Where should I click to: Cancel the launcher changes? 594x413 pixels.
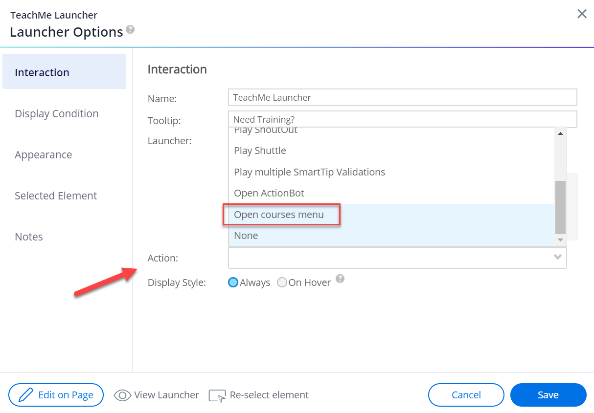[466, 395]
